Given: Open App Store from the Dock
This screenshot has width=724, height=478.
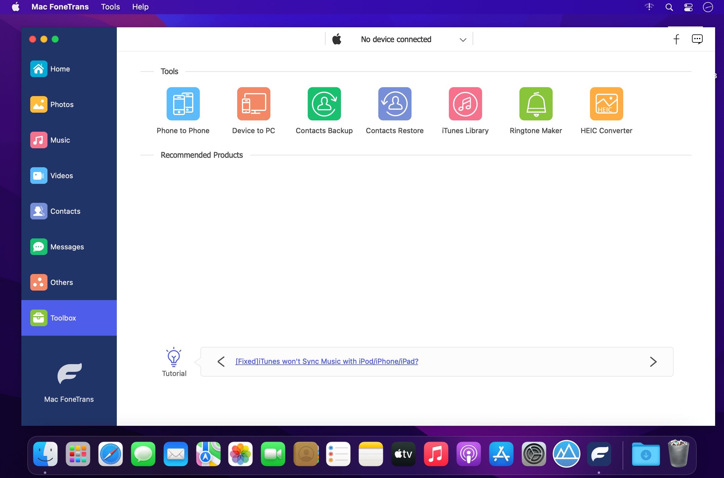Looking at the screenshot, I should point(501,454).
